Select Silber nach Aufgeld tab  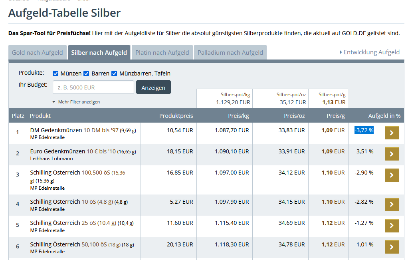pos(99,52)
